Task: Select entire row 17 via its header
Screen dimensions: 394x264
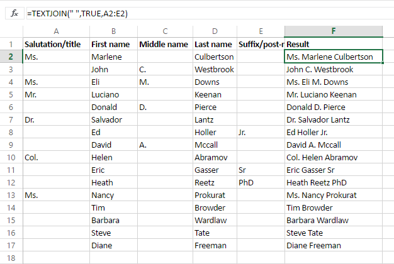Action: click(x=11, y=245)
